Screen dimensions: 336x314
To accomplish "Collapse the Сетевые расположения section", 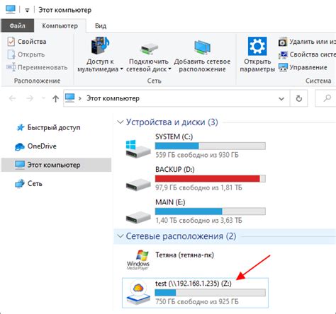I will [121, 236].
